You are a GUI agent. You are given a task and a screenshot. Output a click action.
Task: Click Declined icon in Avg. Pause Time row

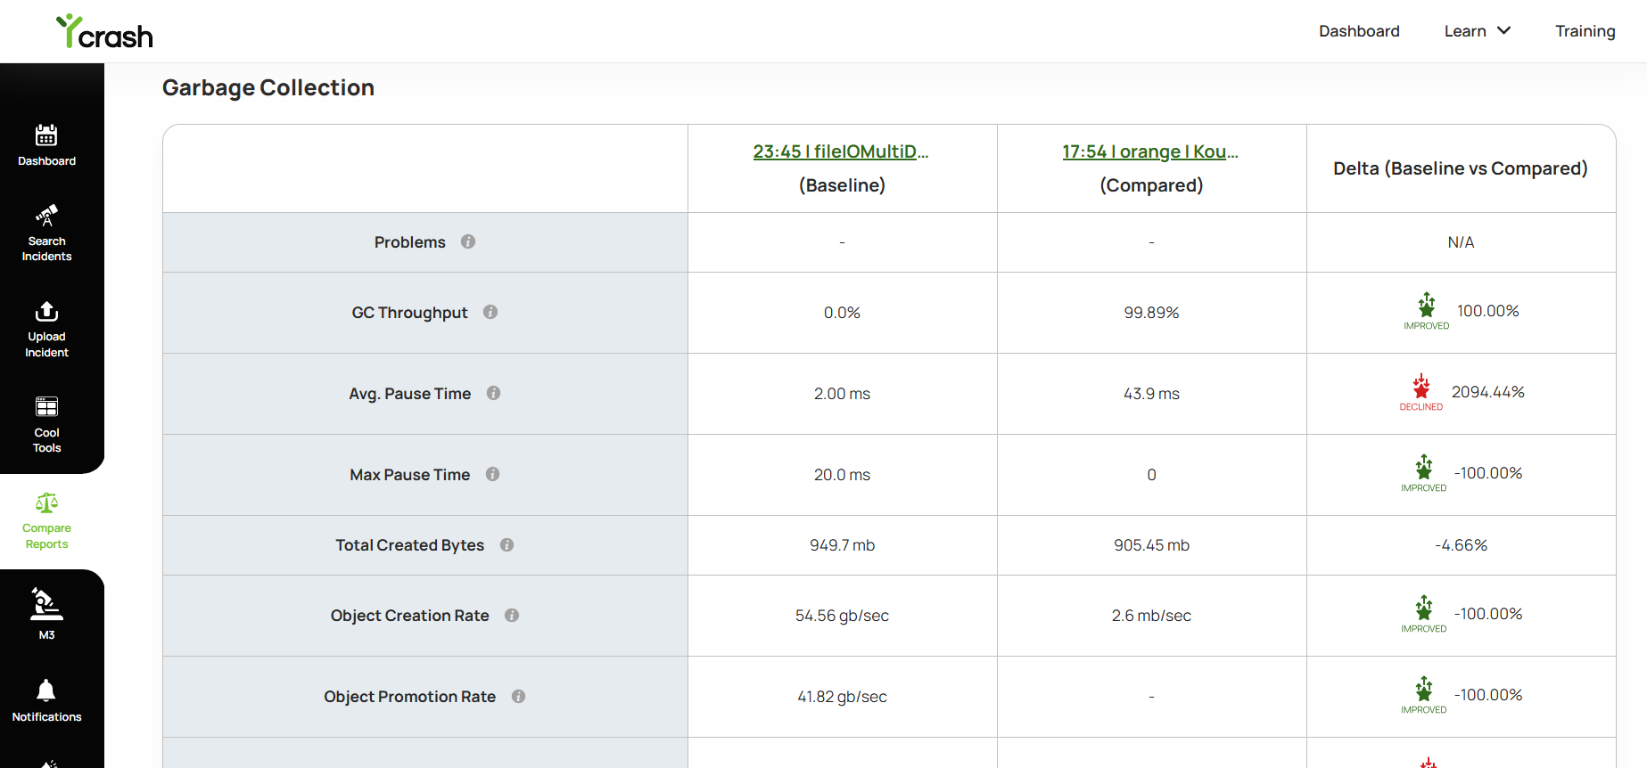pos(1421,392)
